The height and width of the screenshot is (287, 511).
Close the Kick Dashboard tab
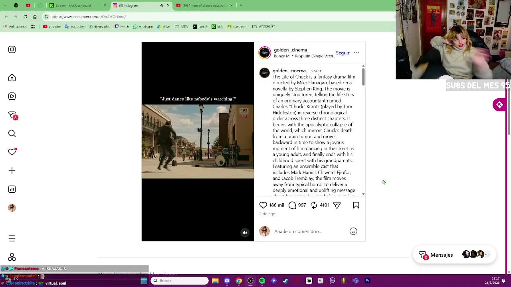pyautogui.click(x=105, y=6)
